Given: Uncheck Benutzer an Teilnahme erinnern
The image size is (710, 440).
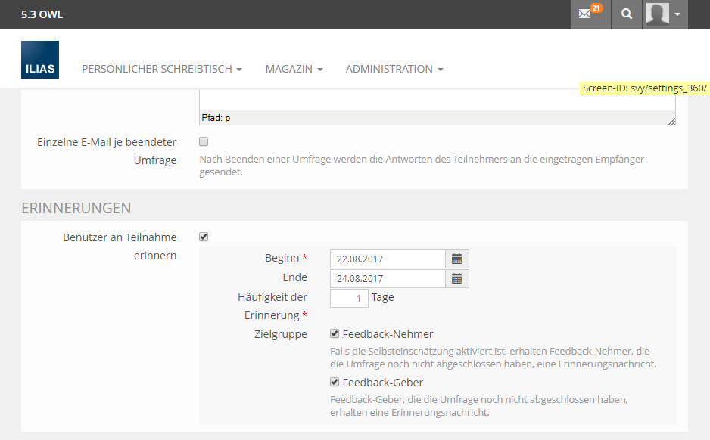Looking at the screenshot, I should 203,237.
